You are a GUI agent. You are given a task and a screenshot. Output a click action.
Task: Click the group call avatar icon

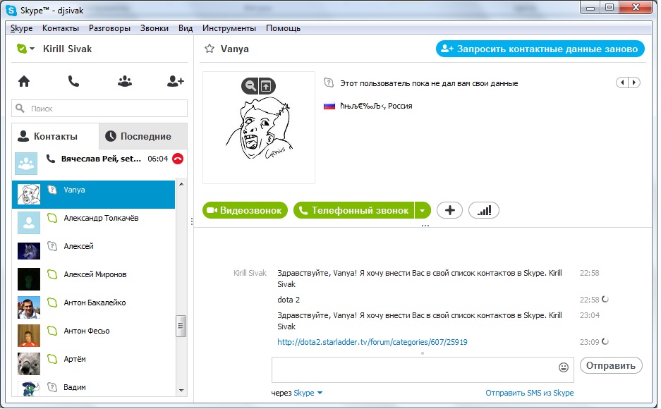[x=26, y=164]
